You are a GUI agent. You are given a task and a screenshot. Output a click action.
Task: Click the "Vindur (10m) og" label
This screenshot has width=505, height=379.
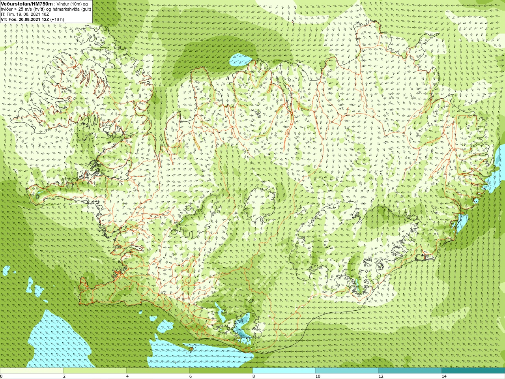point(72,4)
